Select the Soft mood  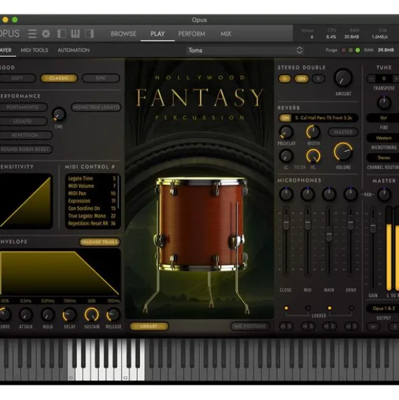18,78
